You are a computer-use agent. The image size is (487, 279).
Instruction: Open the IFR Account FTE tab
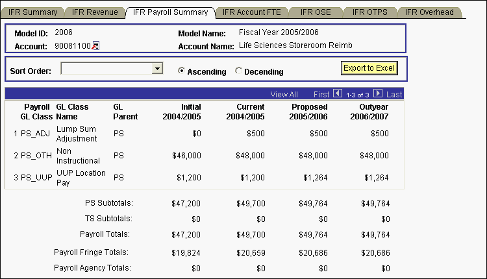(251, 12)
